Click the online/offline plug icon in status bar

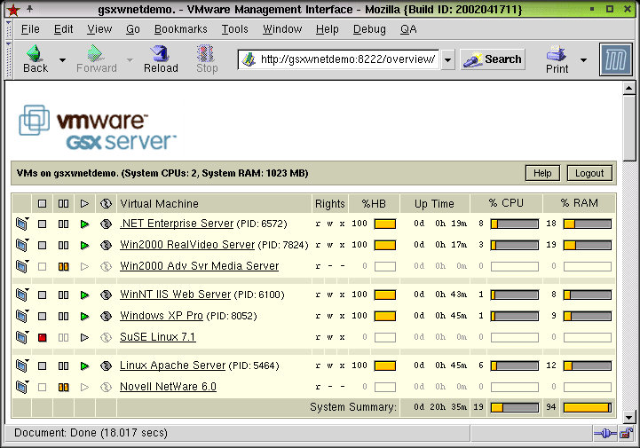[x=604, y=433]
